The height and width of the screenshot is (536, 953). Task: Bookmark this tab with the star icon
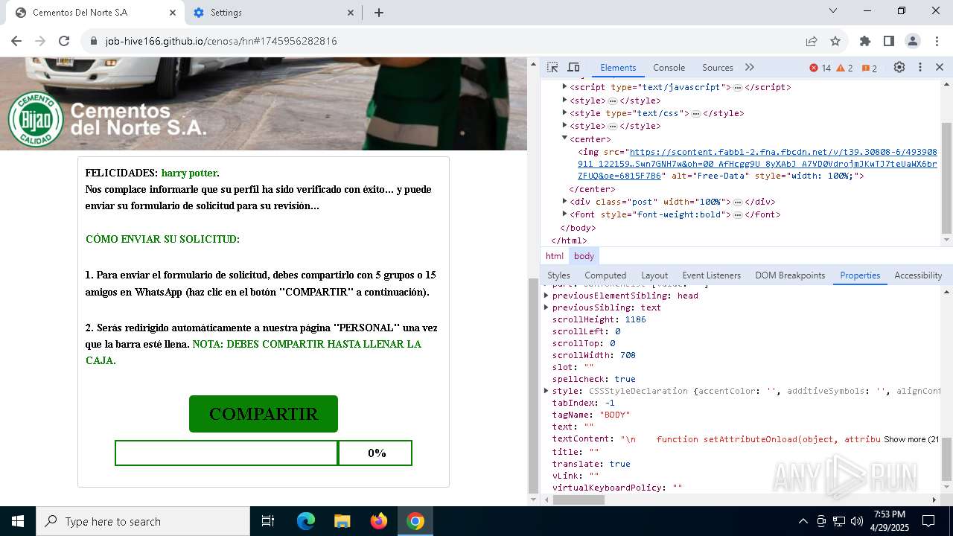(835, 41)
